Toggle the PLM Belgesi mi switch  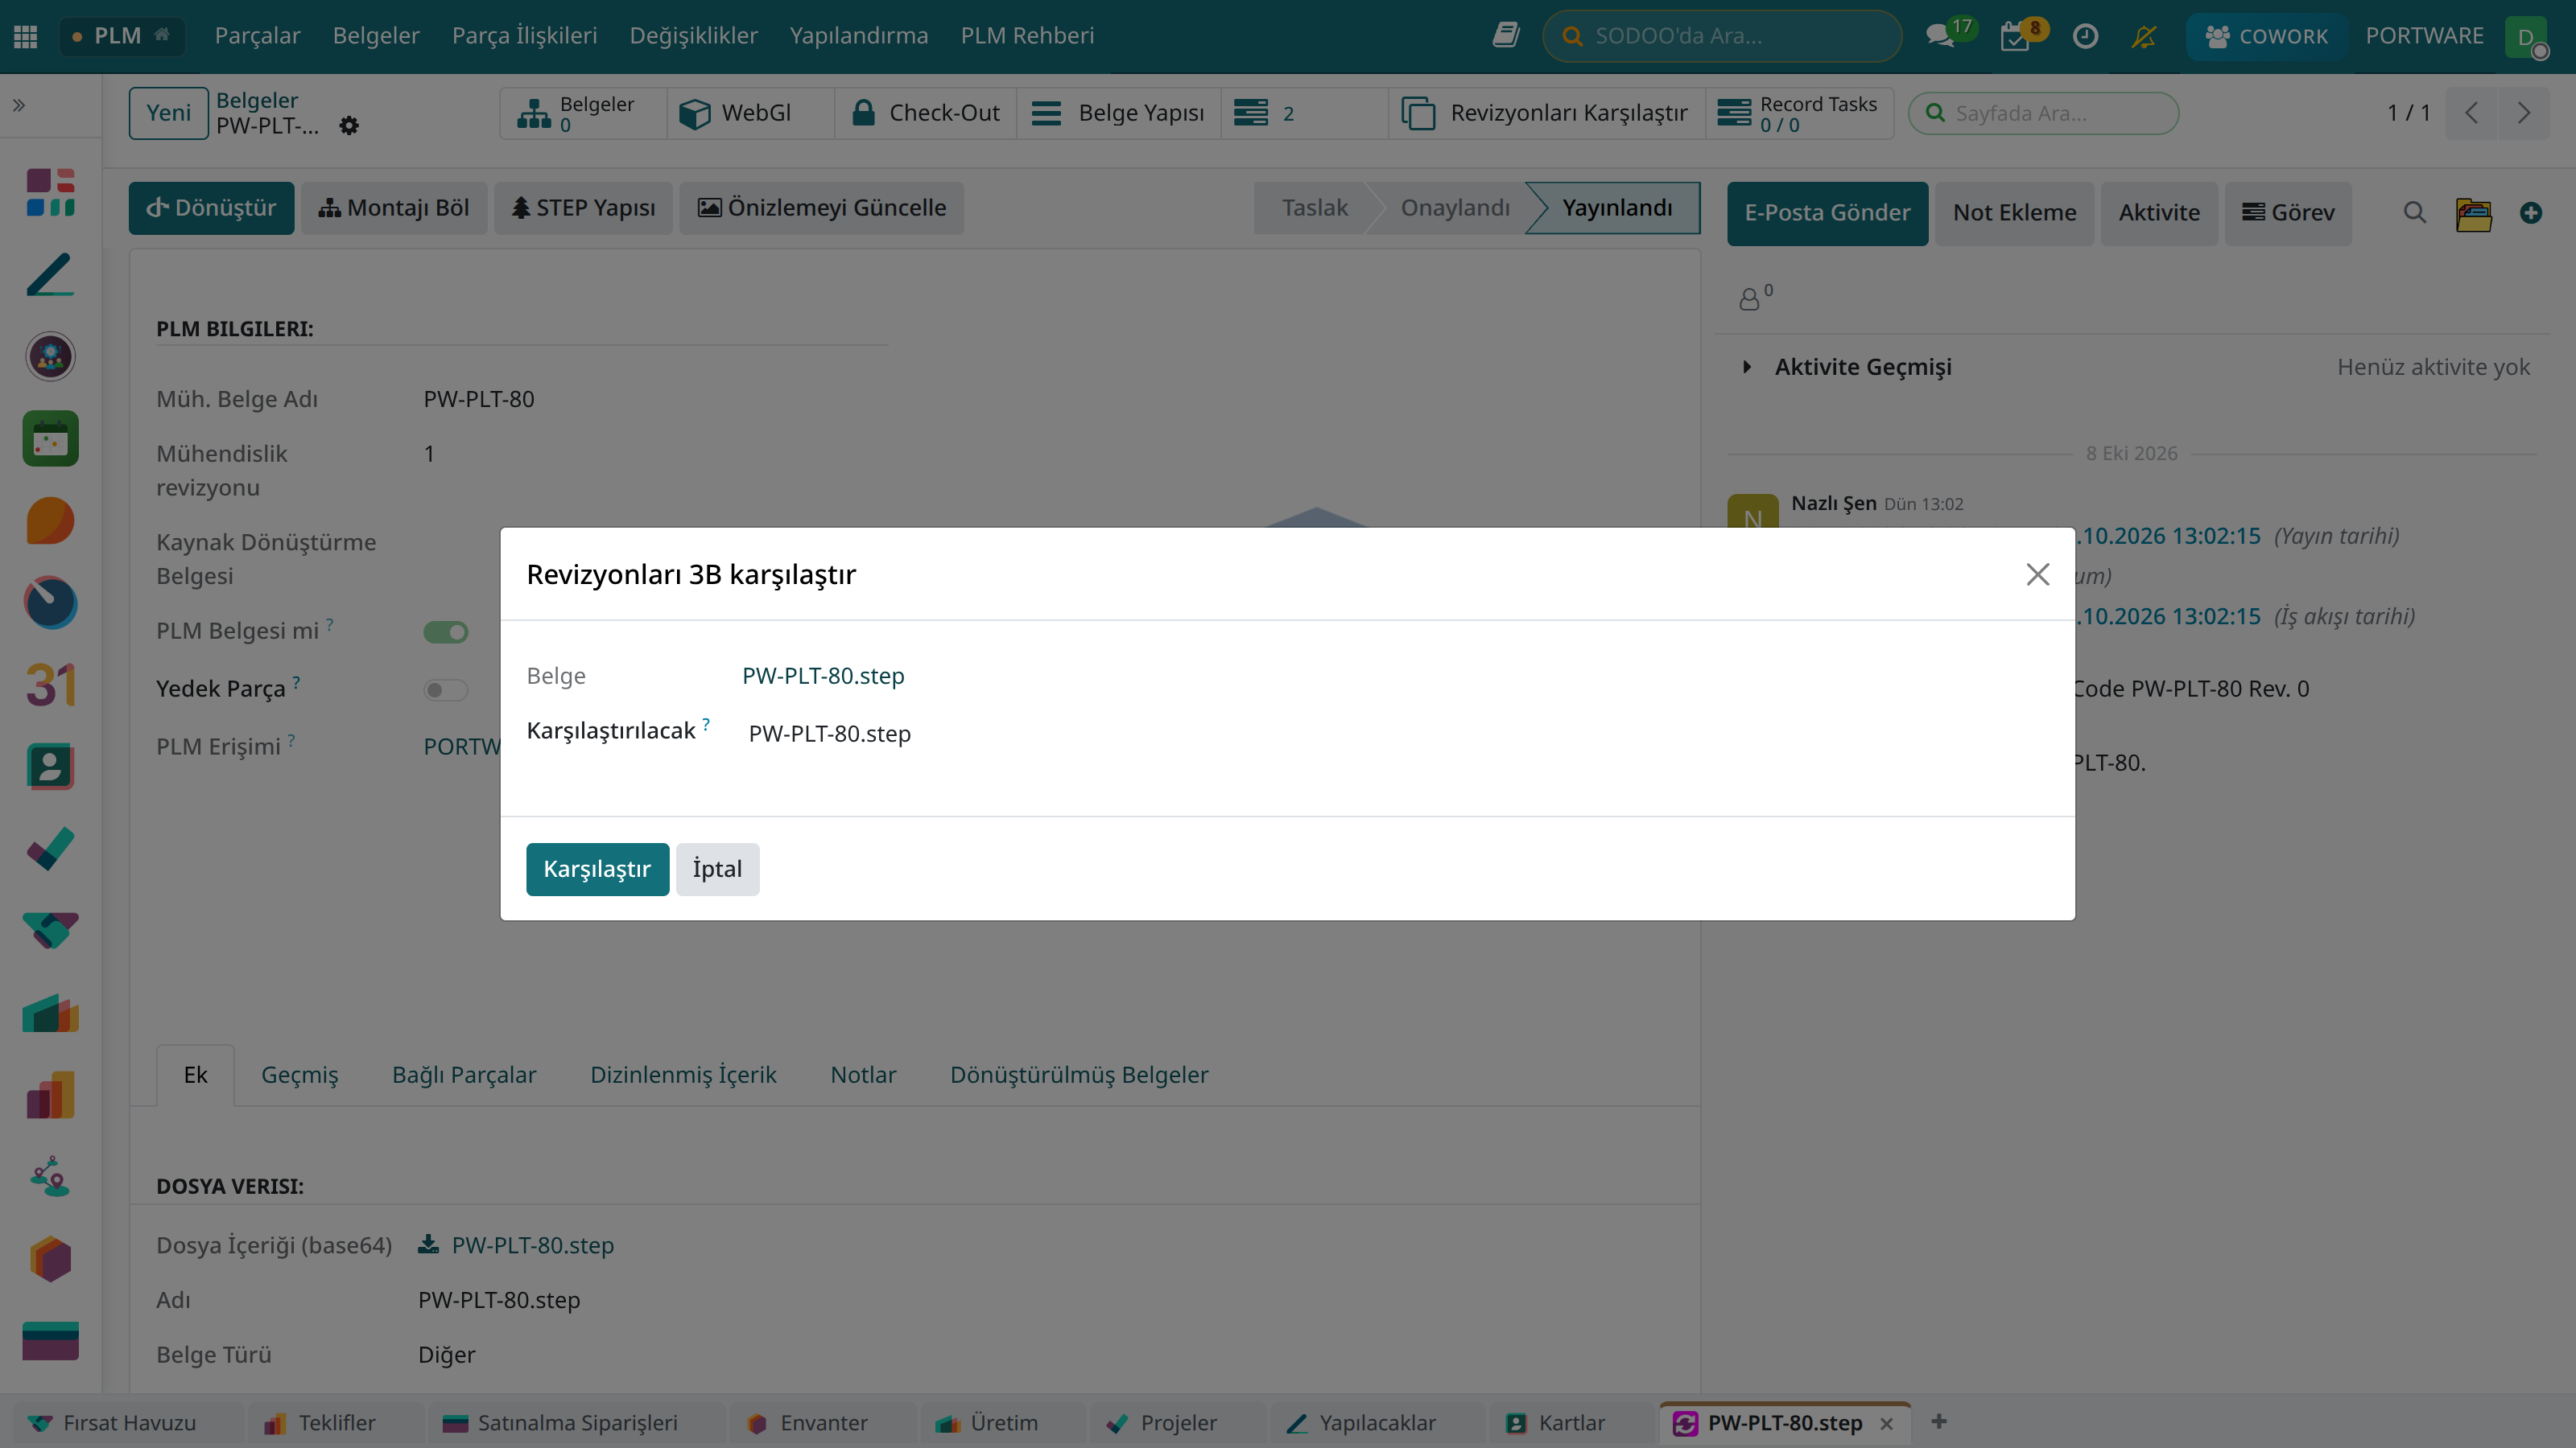coord(446,631)
